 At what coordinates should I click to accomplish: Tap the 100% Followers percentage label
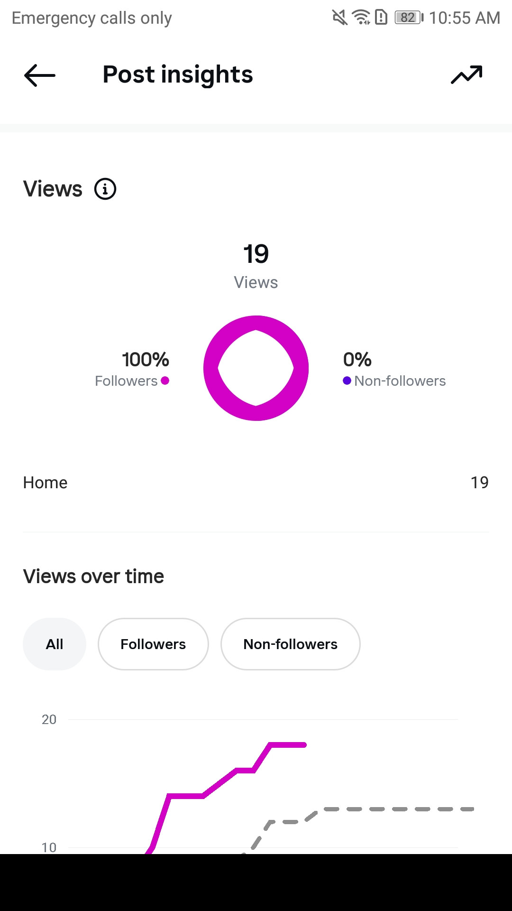click(146, 360)
